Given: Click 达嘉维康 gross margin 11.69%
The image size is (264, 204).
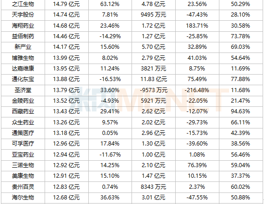Looking at the screenshot, I should (241, 69).
